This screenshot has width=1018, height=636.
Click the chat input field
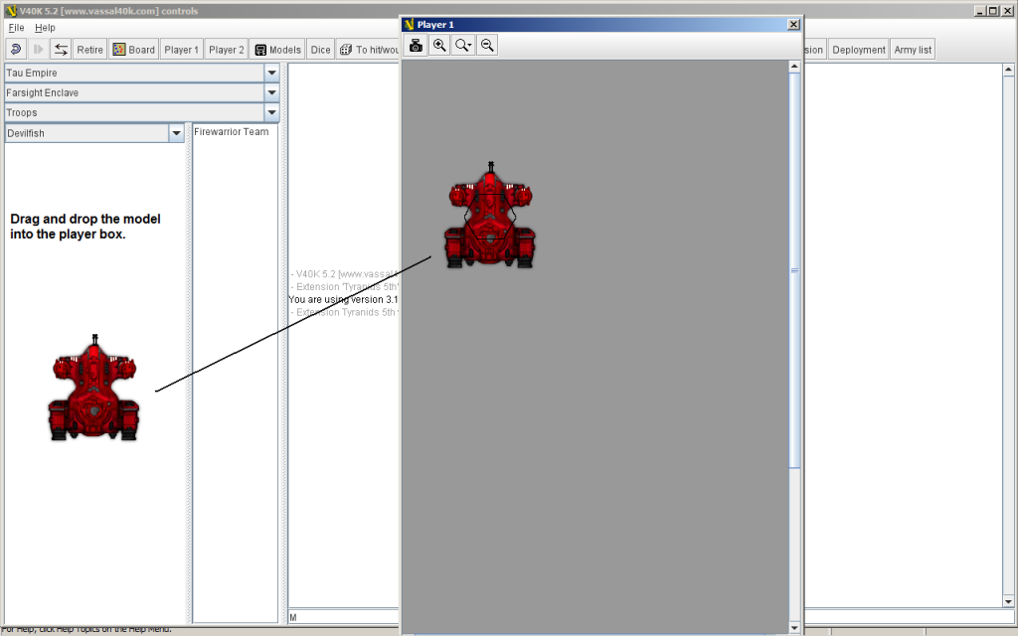pos(343,616)
